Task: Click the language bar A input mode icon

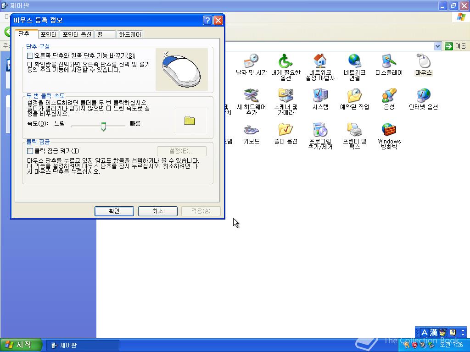Action: [x=424, y=332]
